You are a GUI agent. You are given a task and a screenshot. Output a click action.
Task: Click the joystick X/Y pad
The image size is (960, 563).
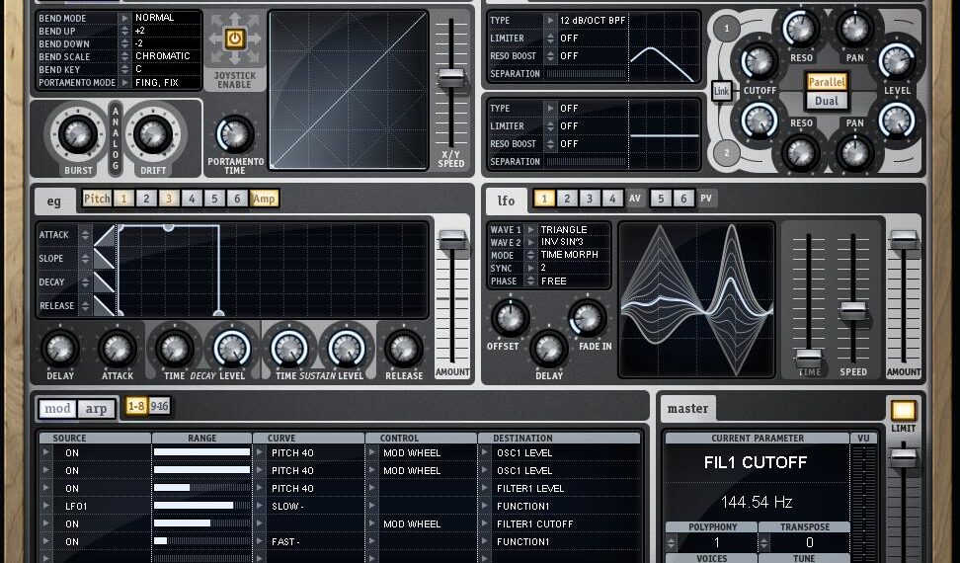point(349,90)
